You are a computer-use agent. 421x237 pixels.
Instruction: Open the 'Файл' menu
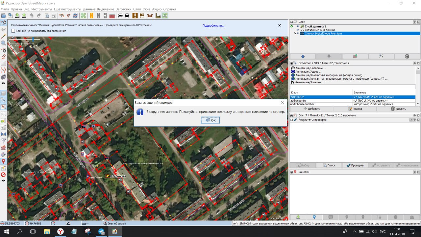pyautogui.click(x=5, y=9)
